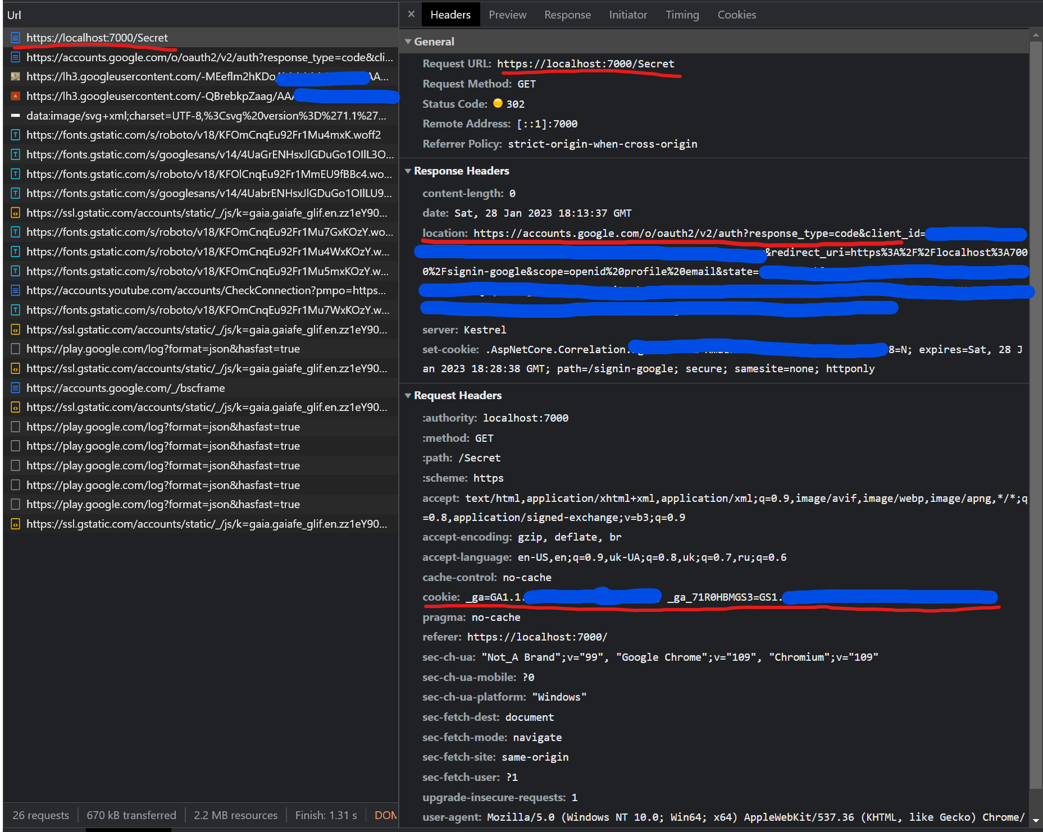Click font icon of KFOmCnqEu92Fr1Mu4mxK.woff2 request
The image size is (1043, 832).
16,135
